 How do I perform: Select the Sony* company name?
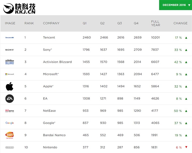coord(47,50)
